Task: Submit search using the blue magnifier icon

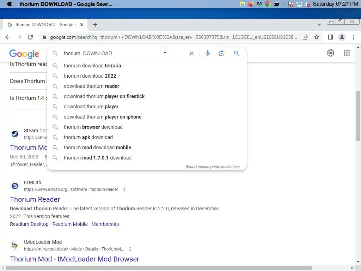Action: click(x=236, y=53)
